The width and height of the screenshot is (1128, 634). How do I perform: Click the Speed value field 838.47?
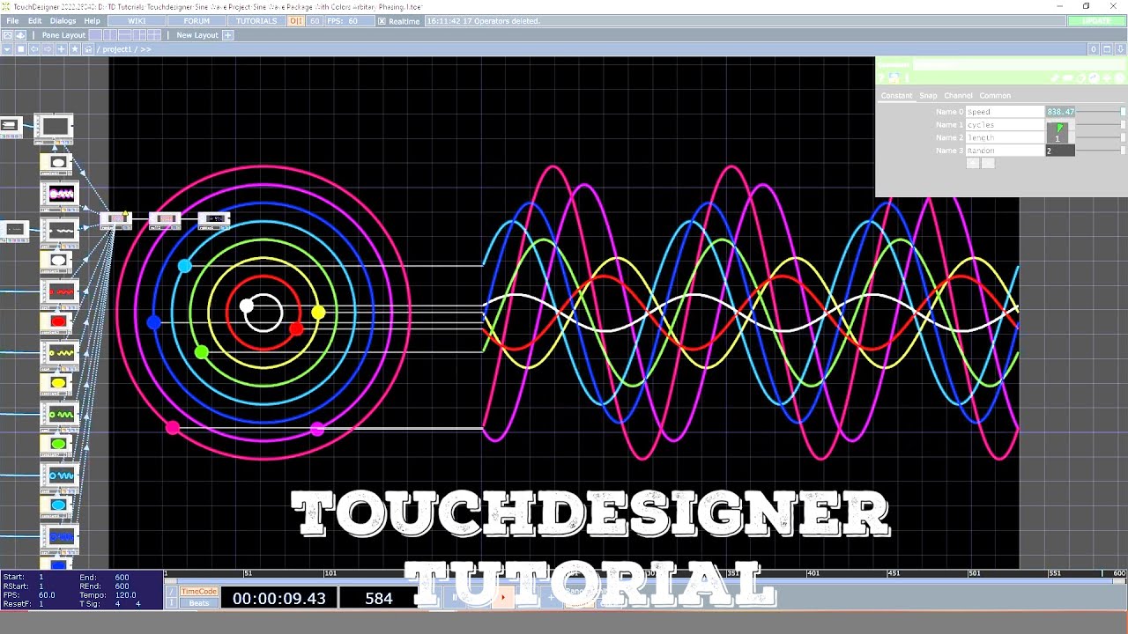click(x=1060, y=112)
